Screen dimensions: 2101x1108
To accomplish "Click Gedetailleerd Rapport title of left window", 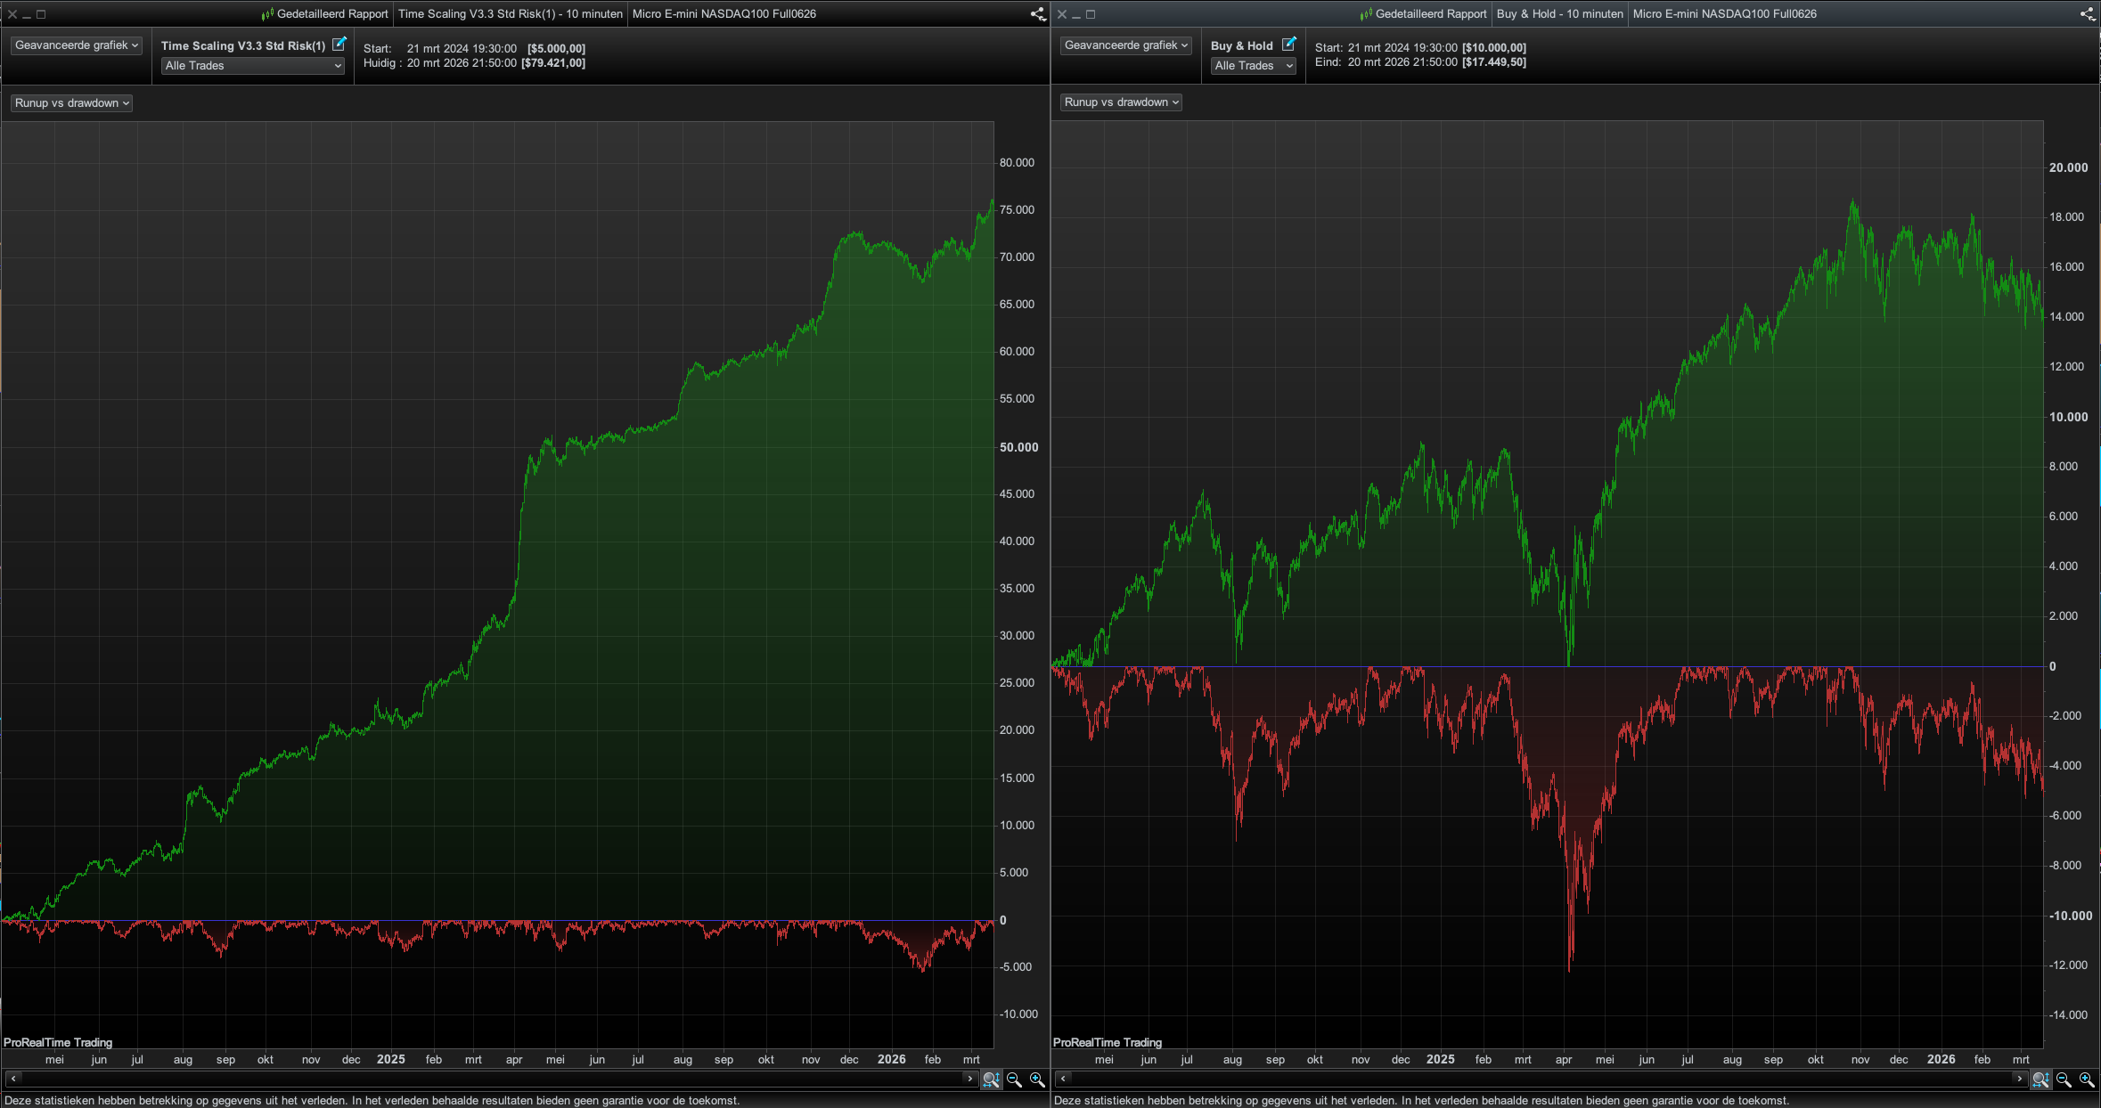I will 331,14.
